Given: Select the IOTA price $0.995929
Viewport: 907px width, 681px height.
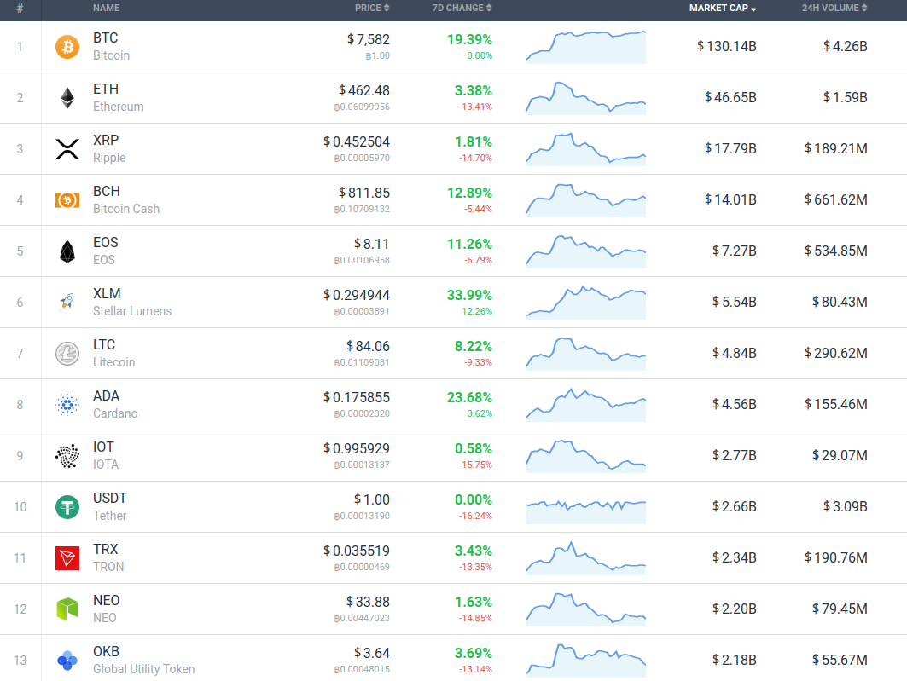Looking at the screenshot, I should [357, 449].
